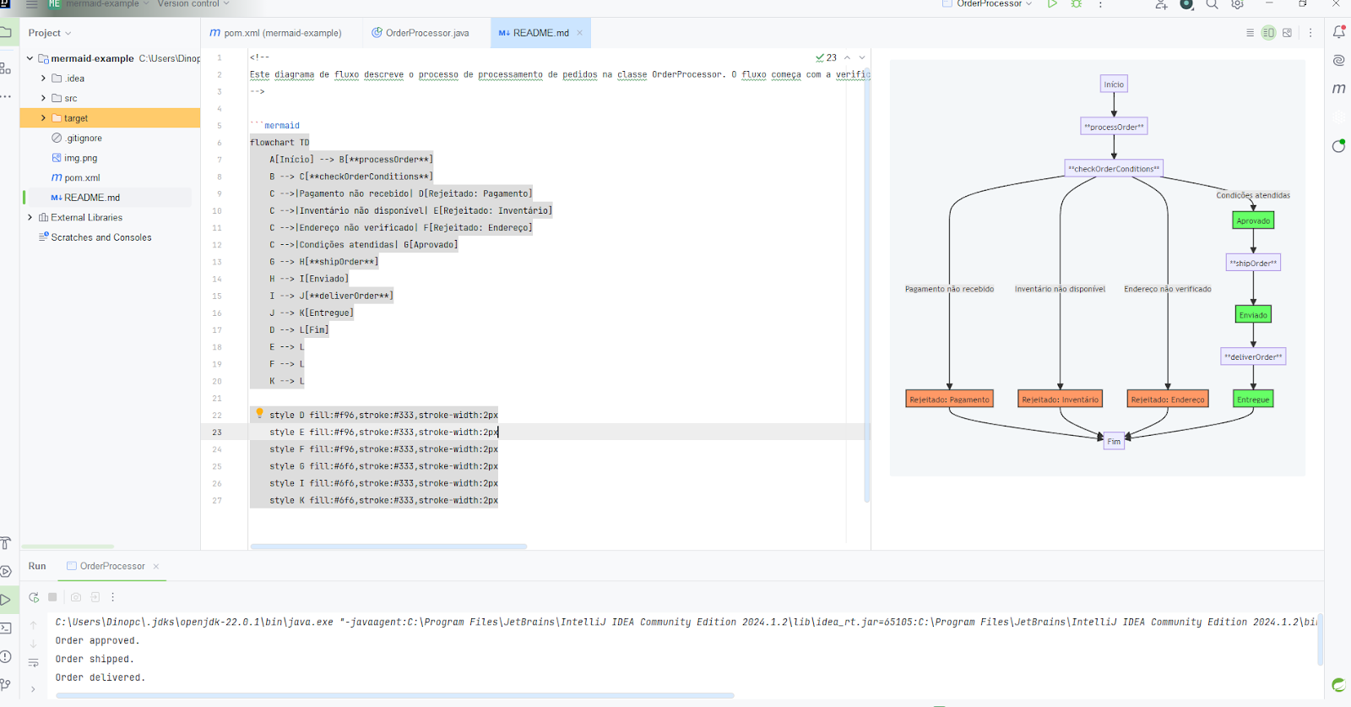Open the Build hammer tool window
This screenshot has width=1351, height=707.
pos(6,543)
